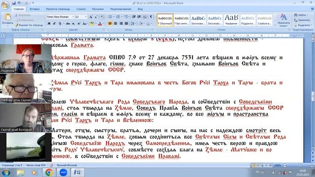Click the spell check icon in status bar
The height and width of the screenshot is (177, 315).
tap(51, 165)
